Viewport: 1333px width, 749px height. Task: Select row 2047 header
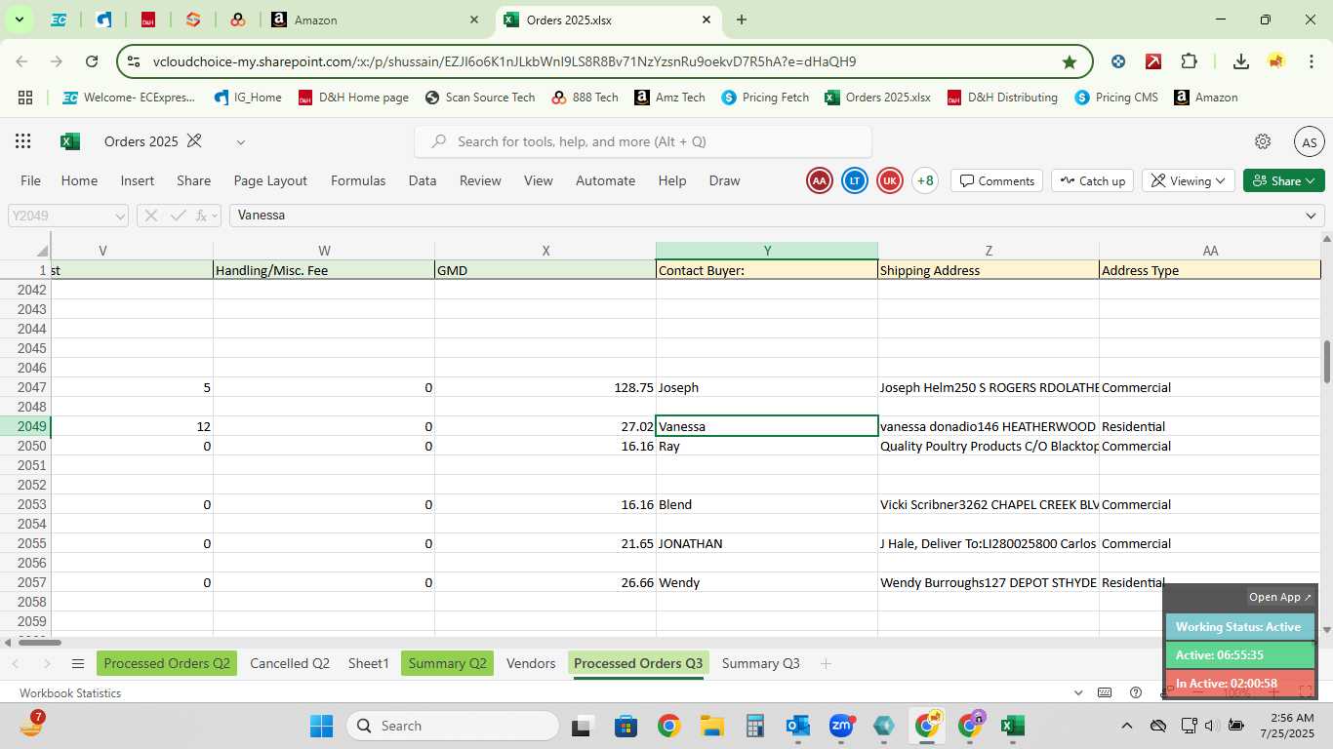[25, 387]
